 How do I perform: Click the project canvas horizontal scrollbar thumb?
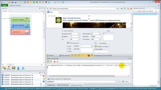(x=10, y=64)
